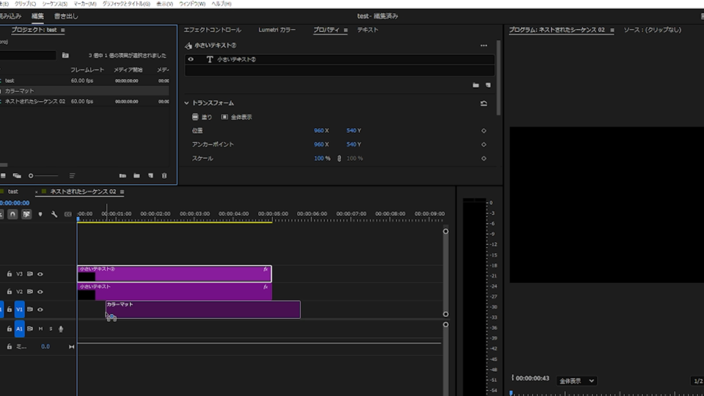This screenshot has width=704, height=396.
Task: Open the 全体表示 zoom level dropdown
Action: pyautogui.click(x=577, y=381)
